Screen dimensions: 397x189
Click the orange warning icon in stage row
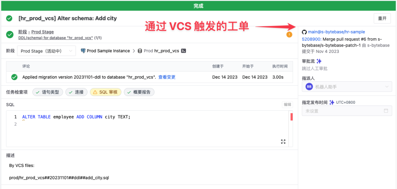tap(289, 35)
